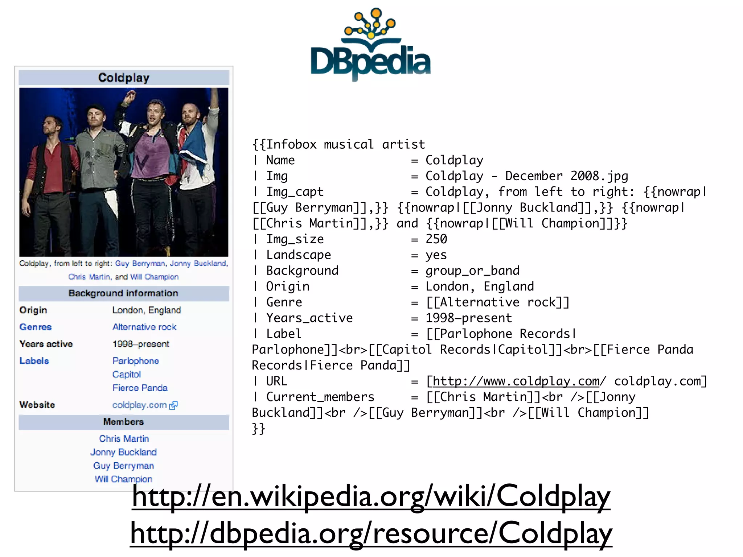This screenshot has height=557, width=743.
Task: Visit the coldplay.com website link in infobox
Action: [x=140, y=405]
